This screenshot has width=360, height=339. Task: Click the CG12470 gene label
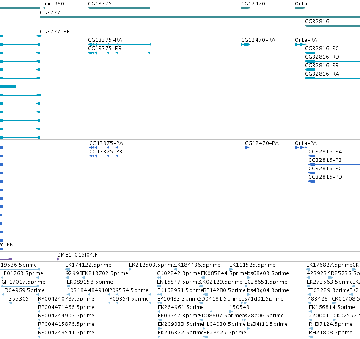coord(253,4)
